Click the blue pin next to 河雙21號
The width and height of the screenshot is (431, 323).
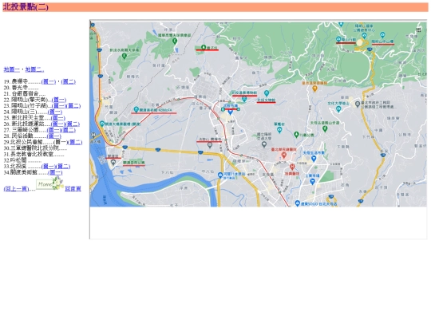click(220, 175)
